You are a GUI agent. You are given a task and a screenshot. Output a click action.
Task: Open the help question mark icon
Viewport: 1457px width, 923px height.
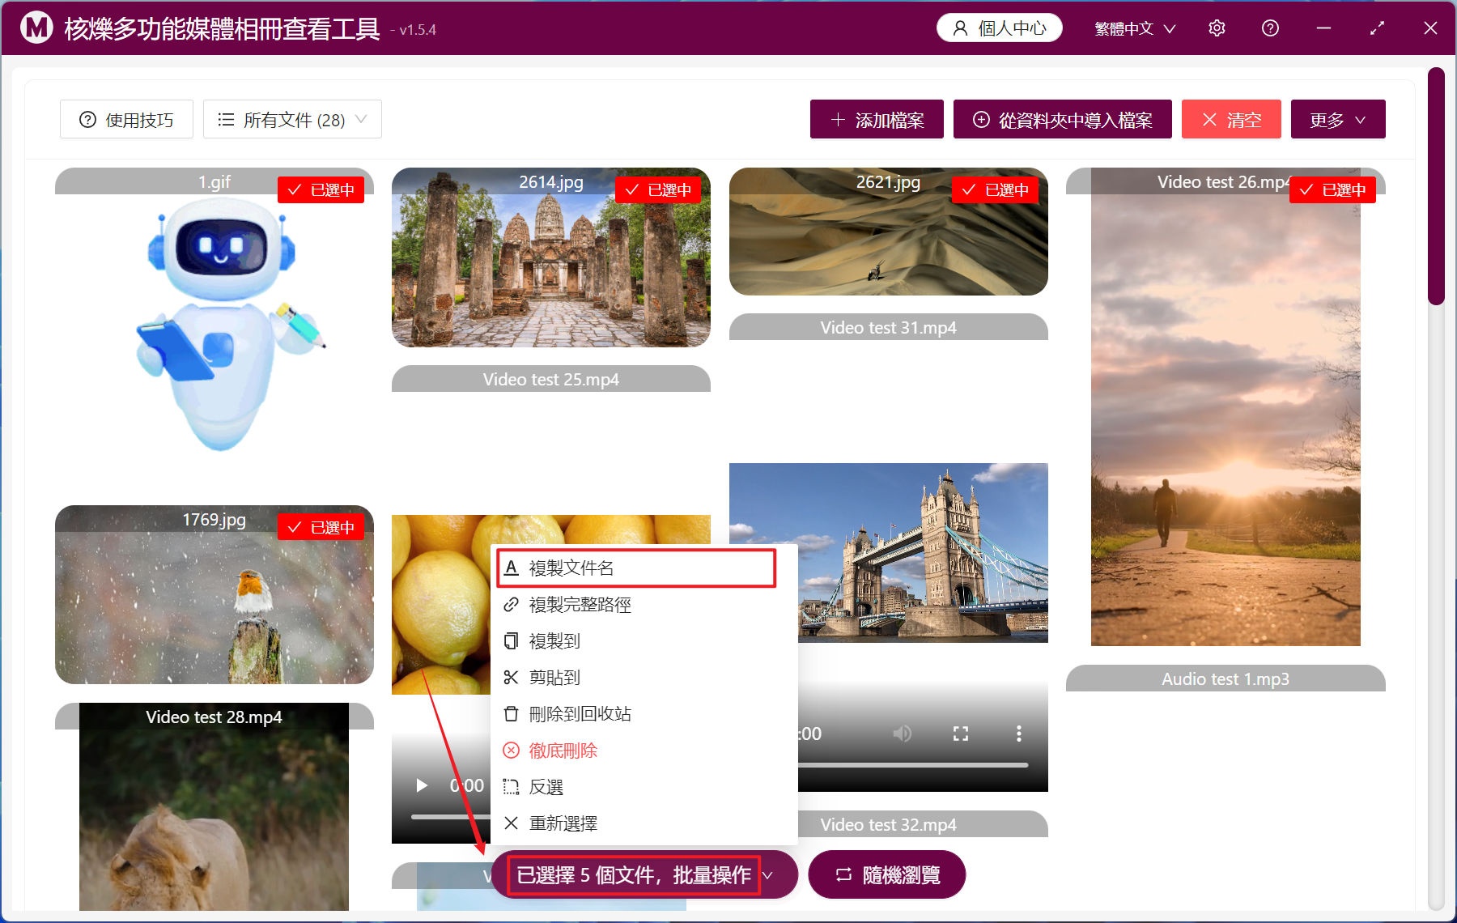tap(1270, 28)
